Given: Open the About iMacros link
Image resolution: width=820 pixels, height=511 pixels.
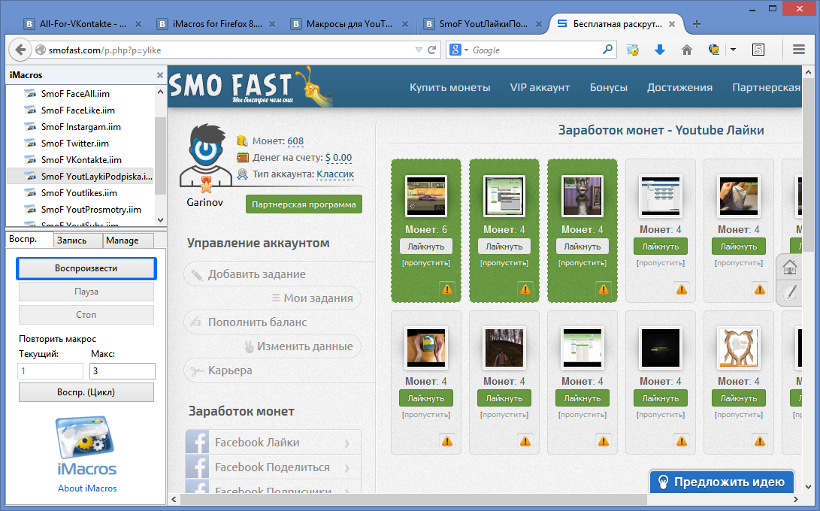Looking at the screenshot, I should 87,488.
